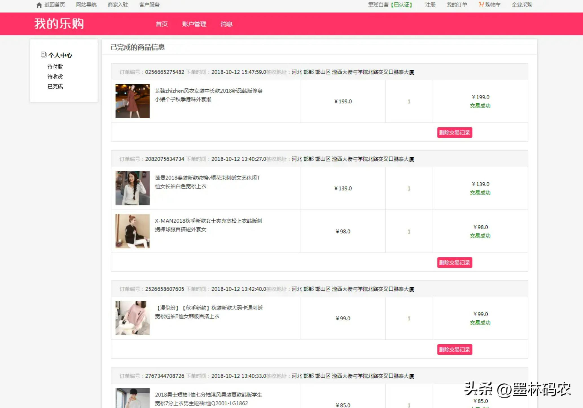583x408 pixels.
Task: Open the trench coat product thumbnail
Action: coord(132,101)
